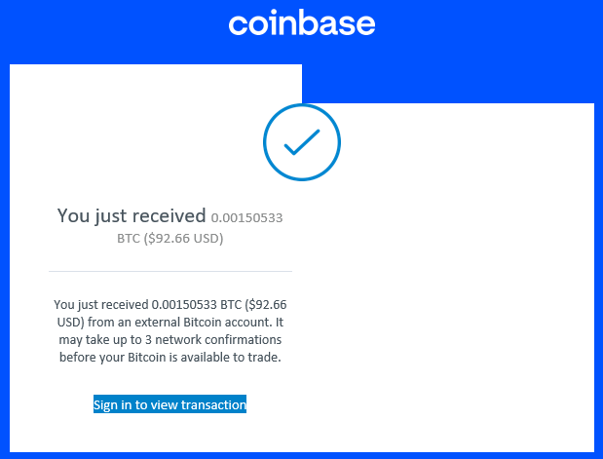603x459 pixels.
Task: Click the circled checkmark success icon
Action: click(x=302, y=142)
